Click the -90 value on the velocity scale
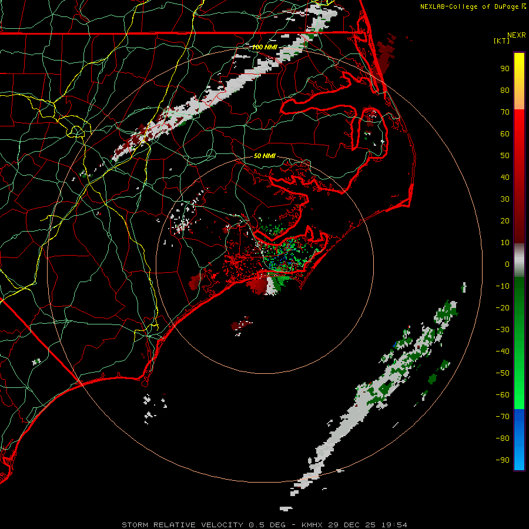The image size is (529, 529). pyautogui.click(x=503, y=460)
